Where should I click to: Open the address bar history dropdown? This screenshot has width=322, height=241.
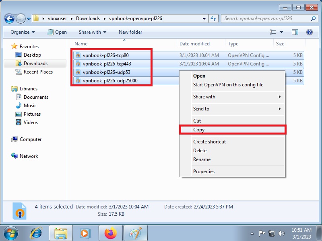pos(204,18)
